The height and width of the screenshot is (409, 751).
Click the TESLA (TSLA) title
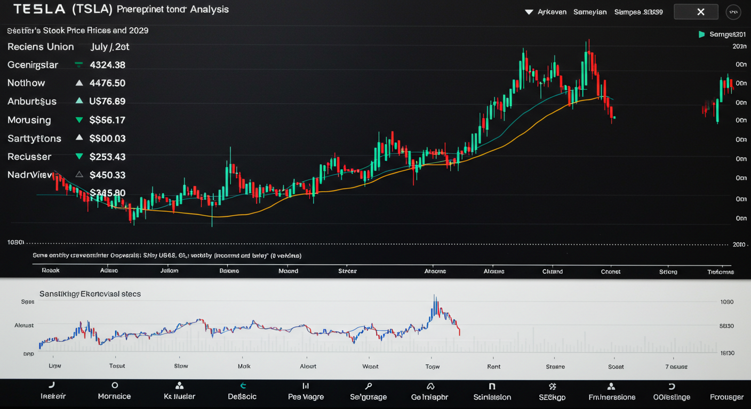tap(63, 9)
